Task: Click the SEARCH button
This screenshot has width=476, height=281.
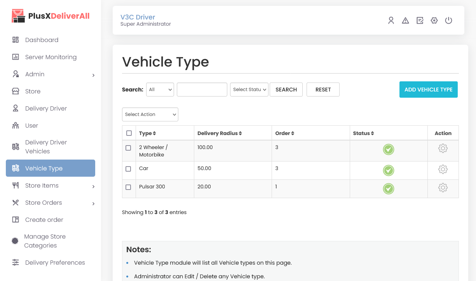Action: point(286,90)
